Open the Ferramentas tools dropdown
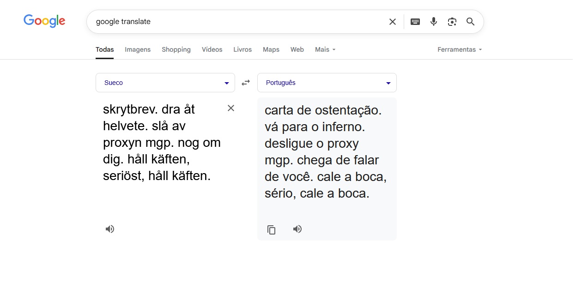The width and height of the screenshot is (582, 289). pyautogui.click(x=460, y=49)
